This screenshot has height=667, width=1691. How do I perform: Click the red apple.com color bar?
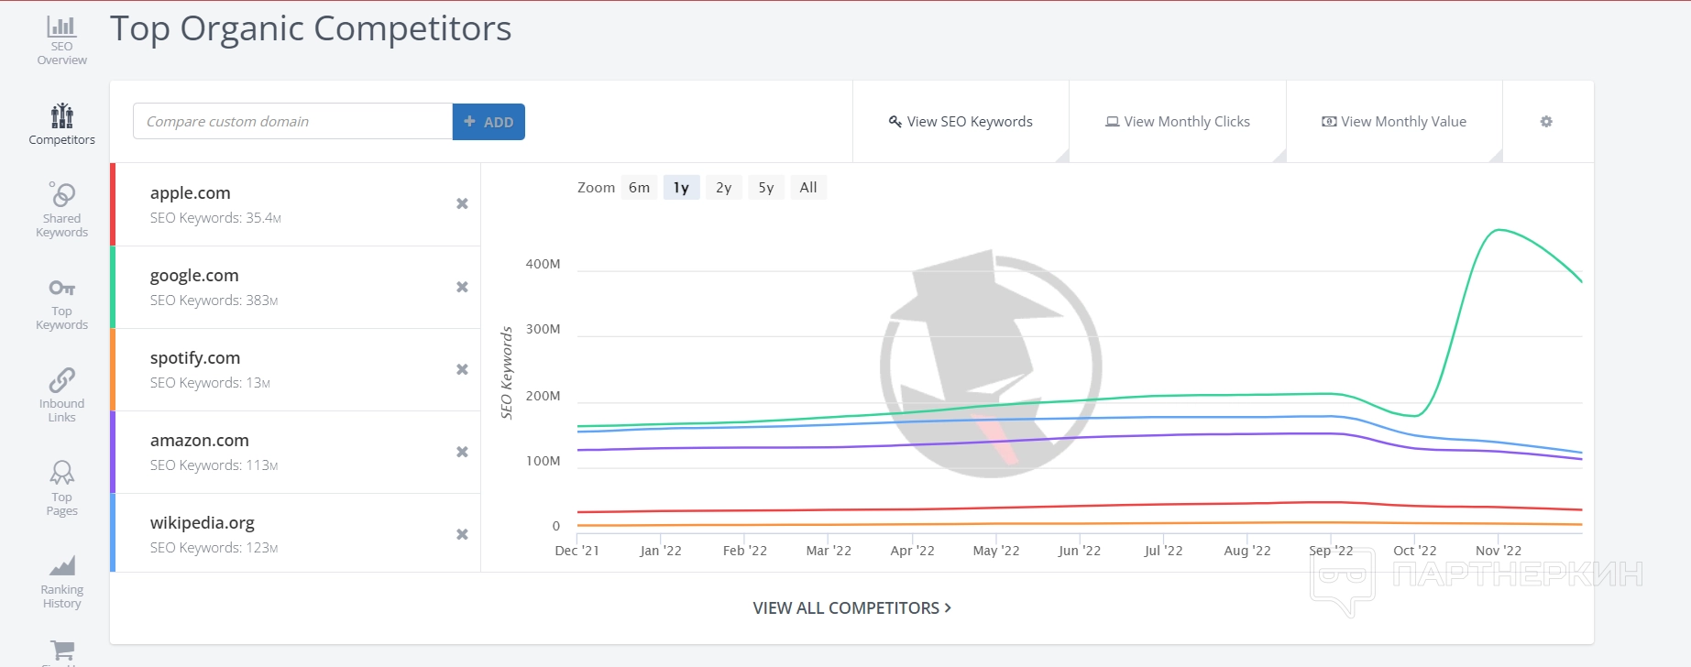[x=113, y=204]
